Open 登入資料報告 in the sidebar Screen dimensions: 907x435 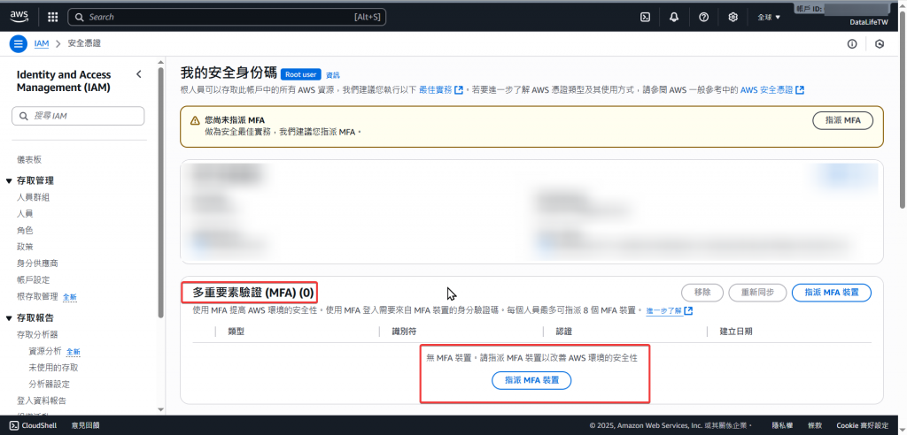point(41,401)
